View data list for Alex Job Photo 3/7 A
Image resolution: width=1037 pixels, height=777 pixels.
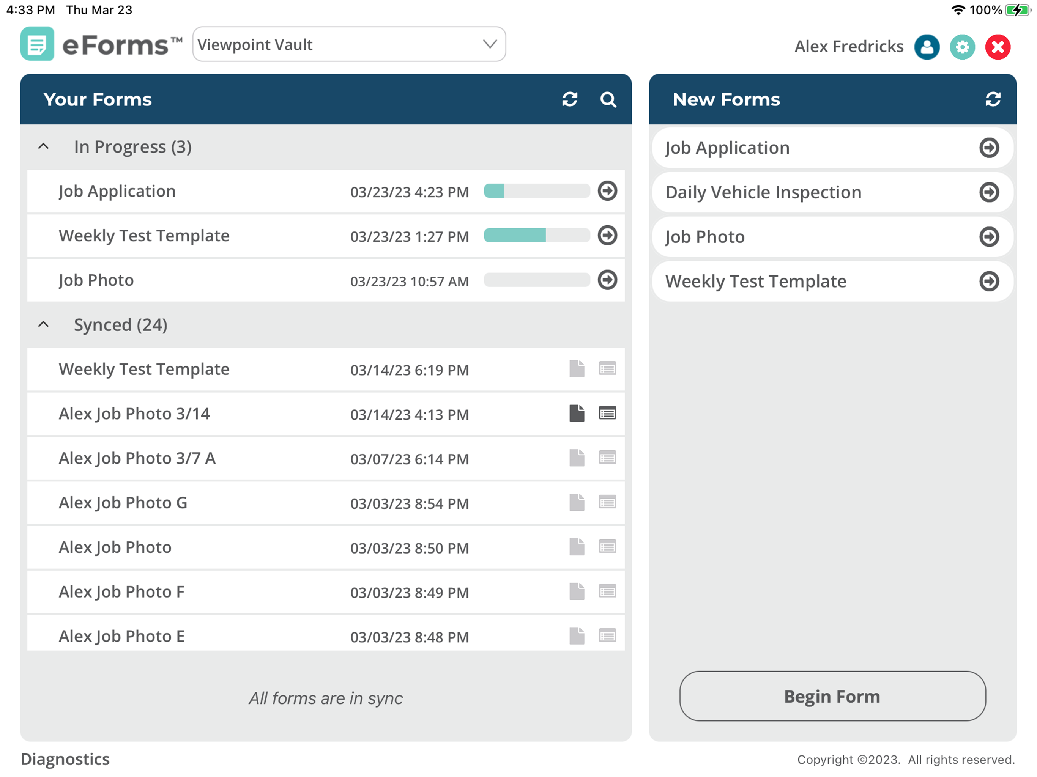[608, 458]
